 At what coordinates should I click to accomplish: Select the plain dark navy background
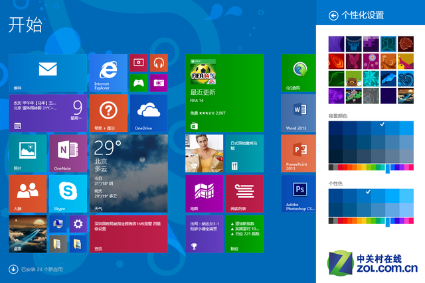point(388,96)
